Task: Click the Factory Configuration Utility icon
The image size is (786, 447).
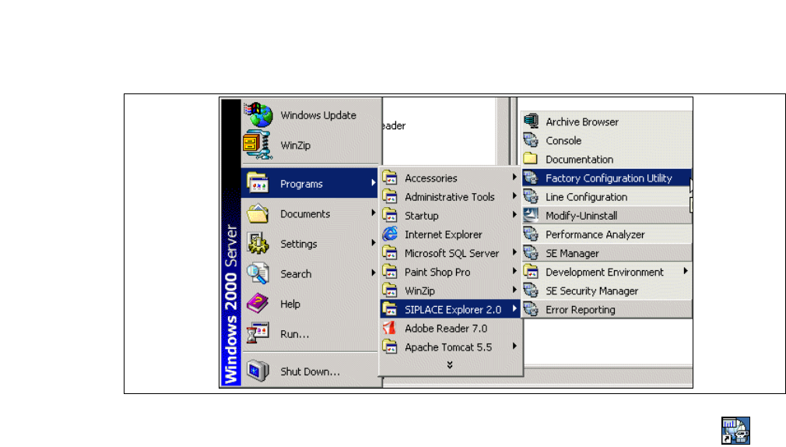Action: [x=531, y=178]
